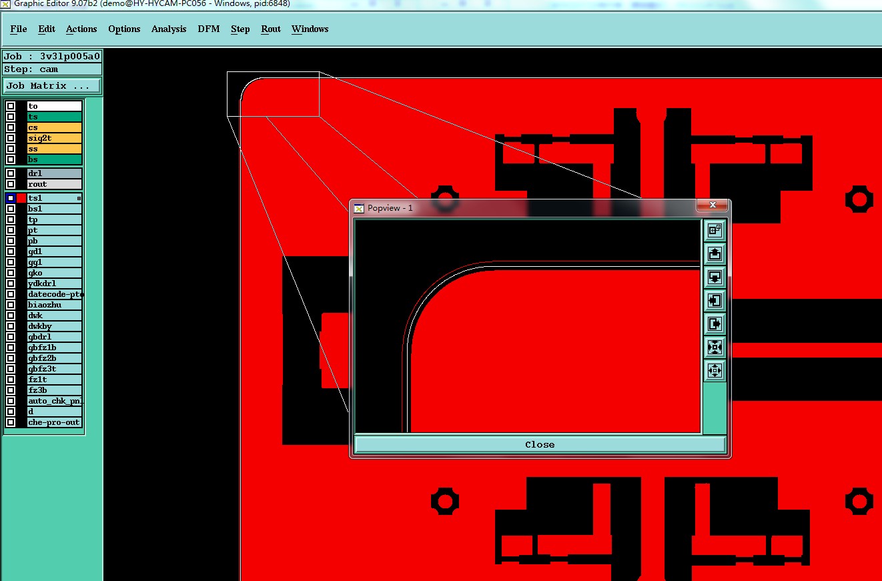Screen dimensions: 882x581
Task: Pan the Popview up
Action: coord(715,253)
